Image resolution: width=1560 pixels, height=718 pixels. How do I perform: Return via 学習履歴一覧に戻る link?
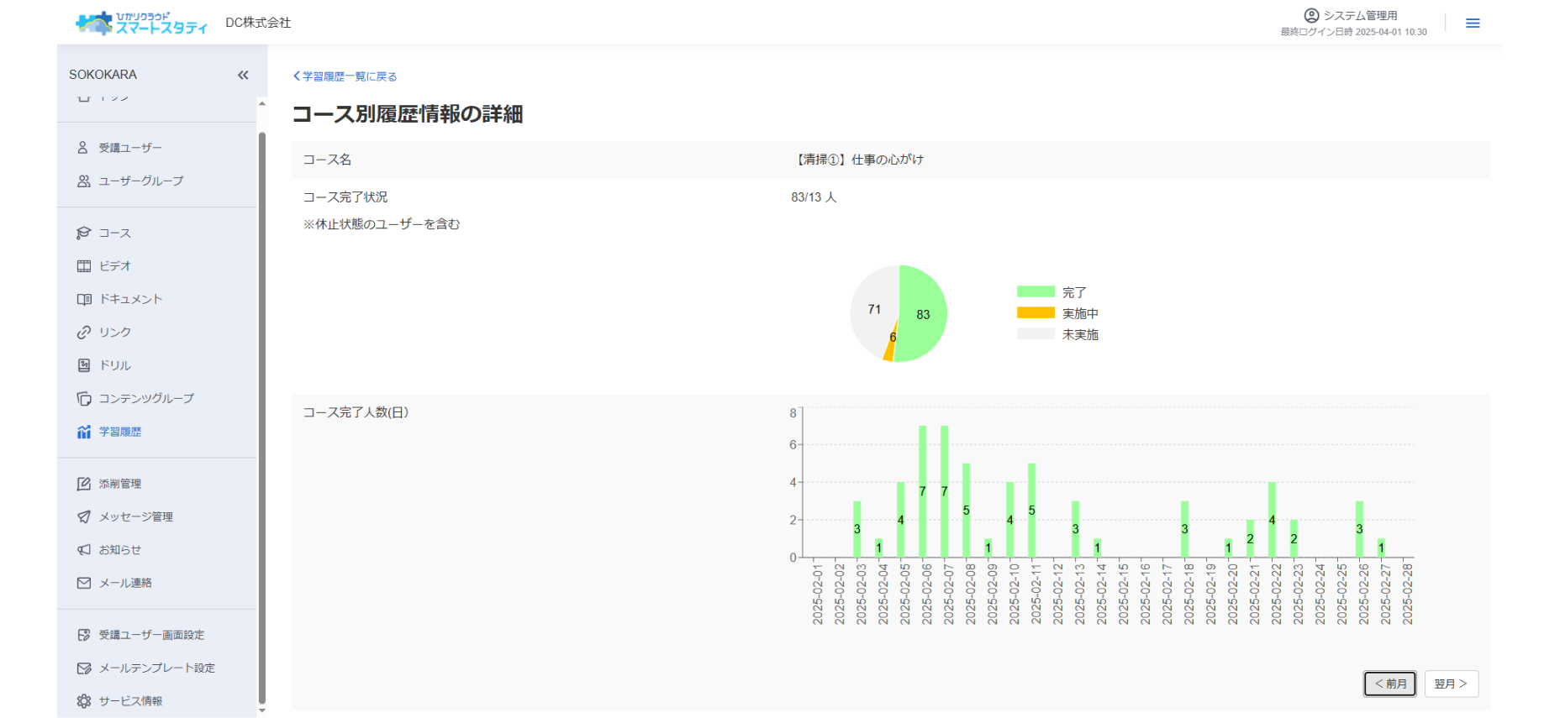pos(345,76)
